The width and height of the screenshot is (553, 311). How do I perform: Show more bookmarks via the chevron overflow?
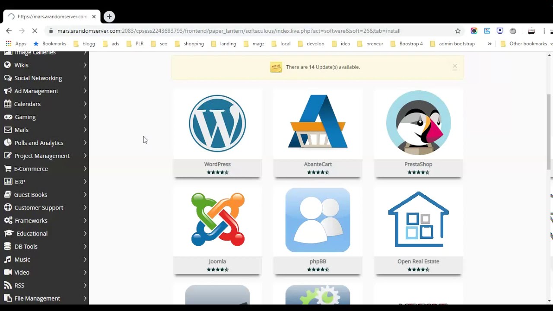point(489,44)
